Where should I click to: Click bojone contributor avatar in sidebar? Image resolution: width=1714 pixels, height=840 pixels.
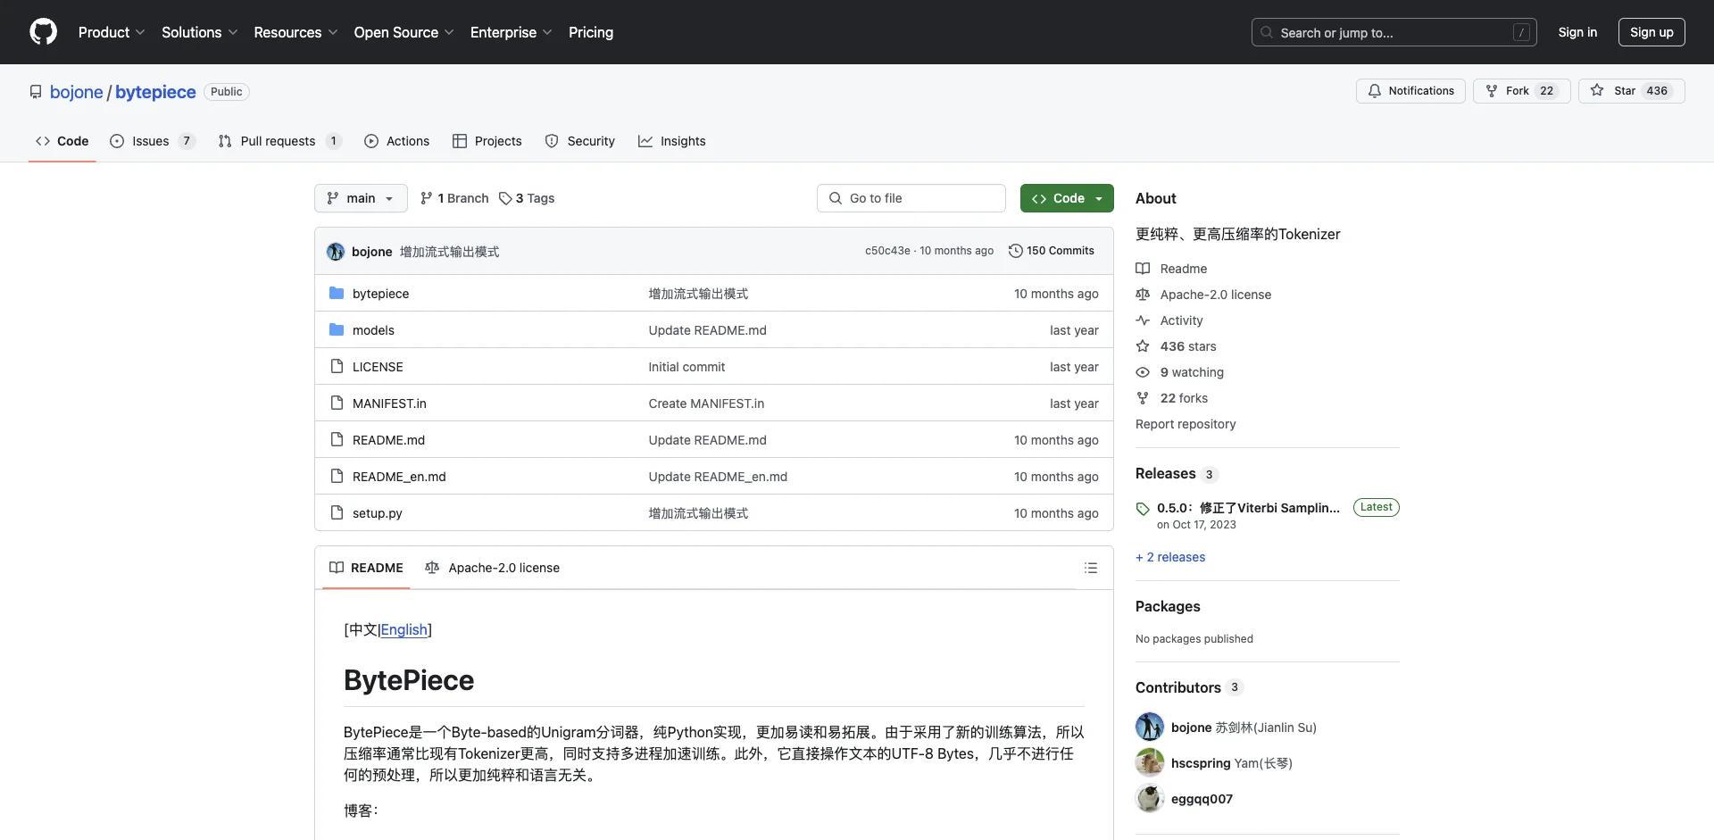tap(1150, 727)
